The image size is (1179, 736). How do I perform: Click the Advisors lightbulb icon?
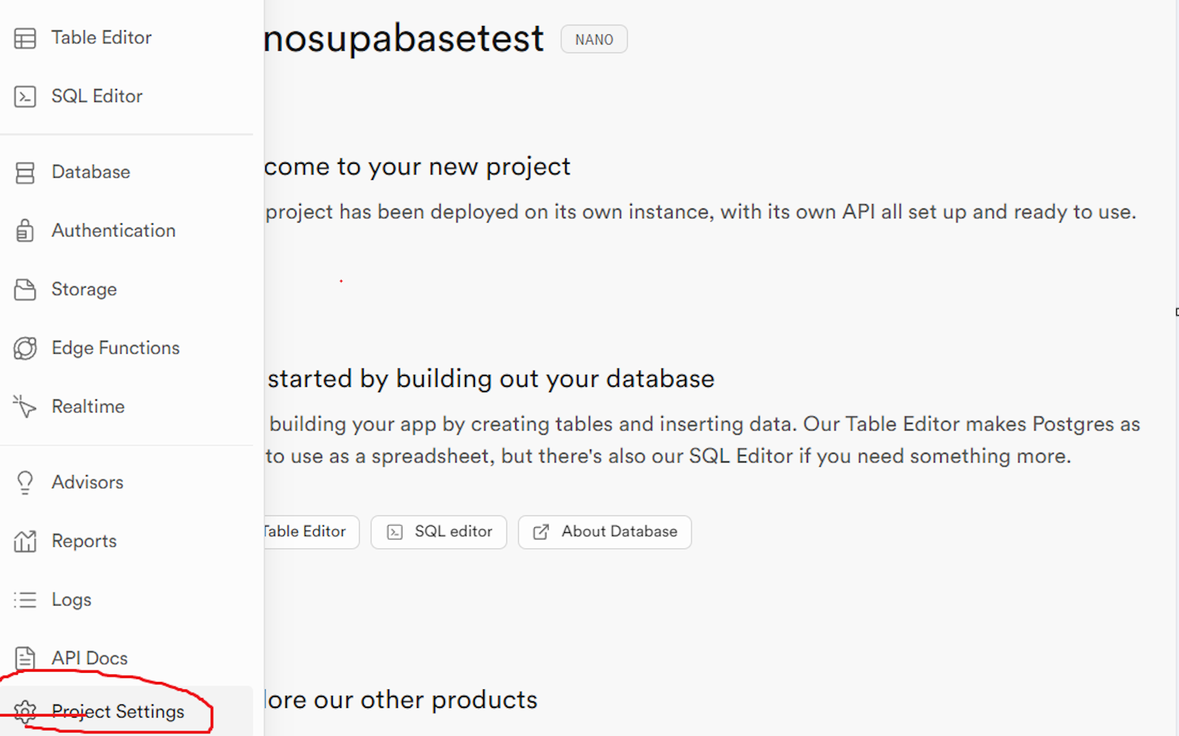pyautogui.click(x=25, y=482)
